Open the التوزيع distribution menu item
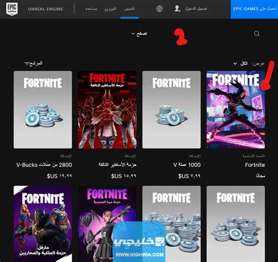The width and height of the screenshot is (278, 262). (x=110, y=9)
